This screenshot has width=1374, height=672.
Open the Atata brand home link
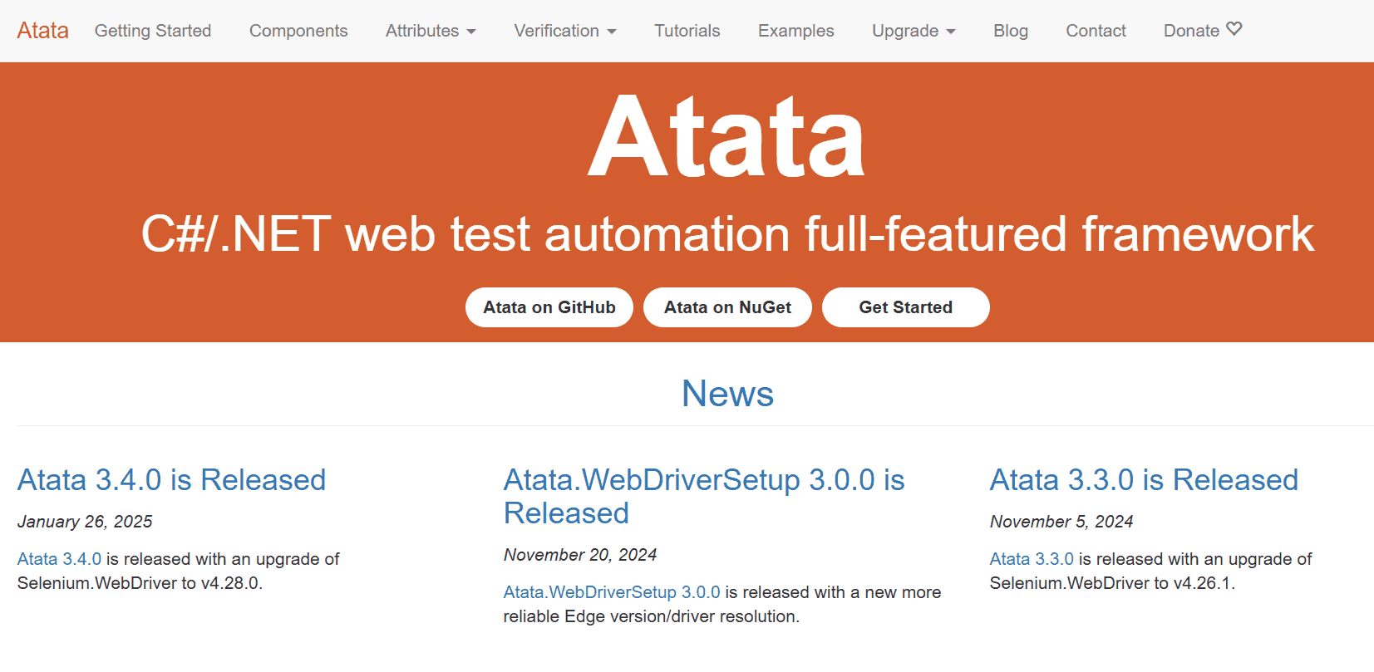pos(42,31)
